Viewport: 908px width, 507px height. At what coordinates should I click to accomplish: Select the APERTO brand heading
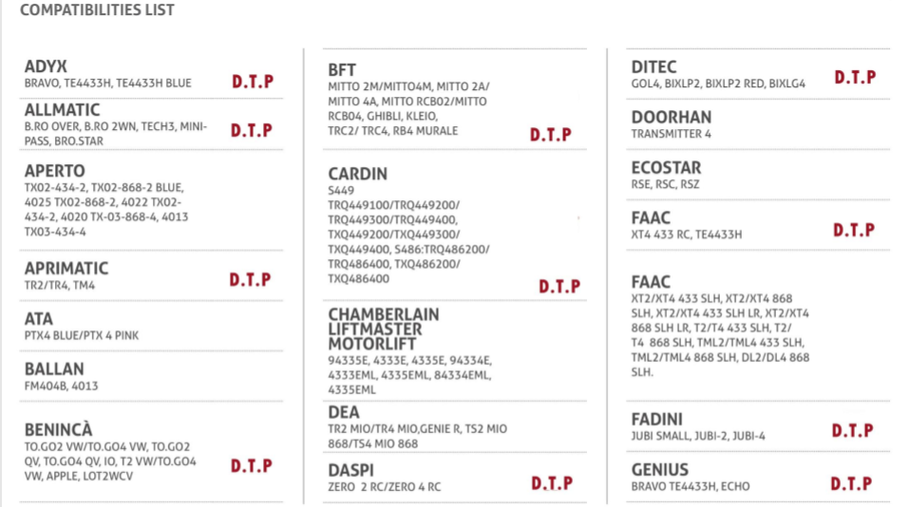[54, 171]
